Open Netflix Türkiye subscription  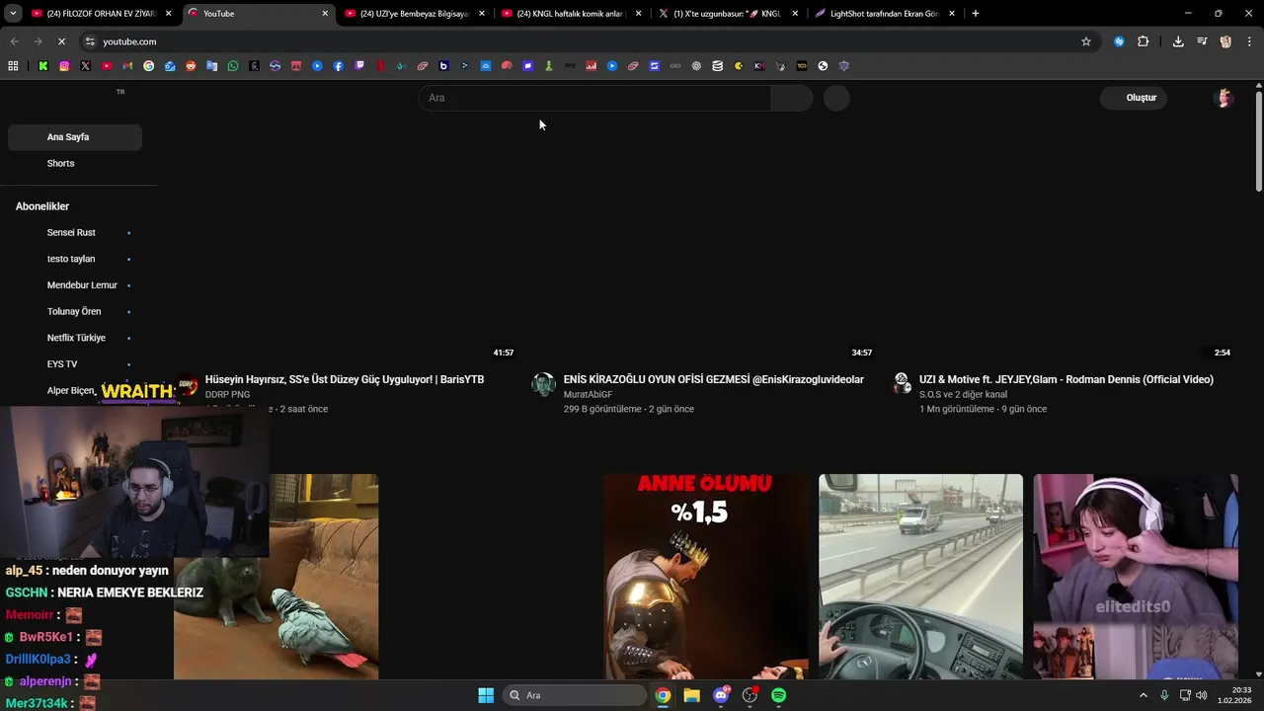pyautogui.click(x=75, y=338)
